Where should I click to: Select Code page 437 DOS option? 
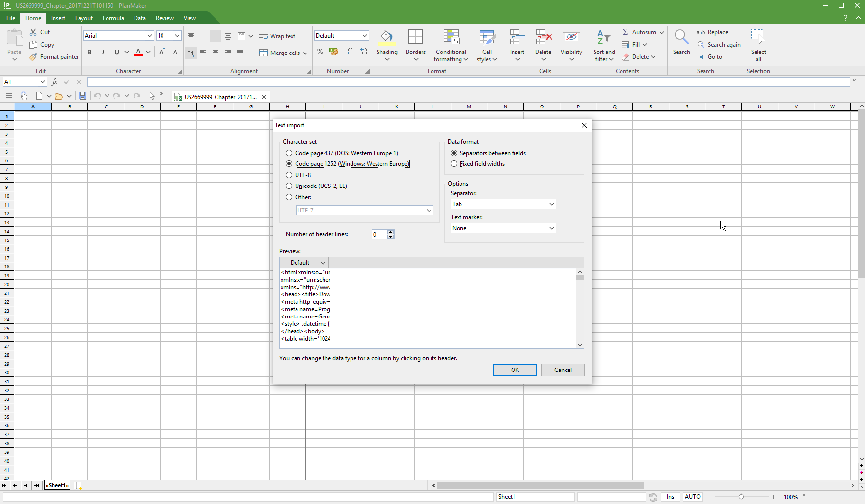[289, 153]
